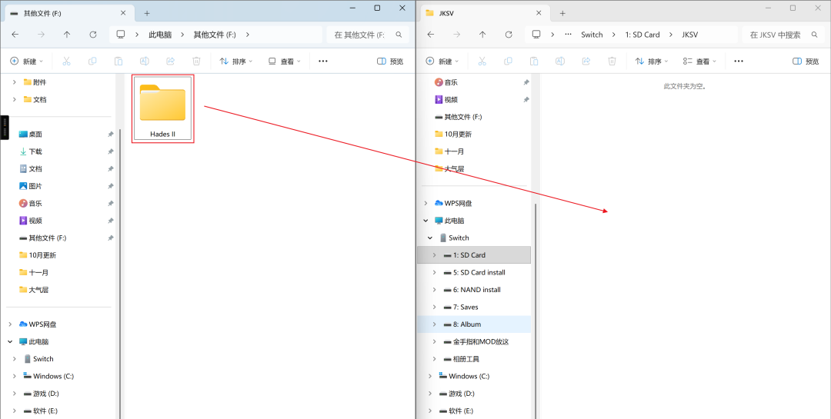Open the more options ellipsis in the right toolbar

(x=739, y=62)
